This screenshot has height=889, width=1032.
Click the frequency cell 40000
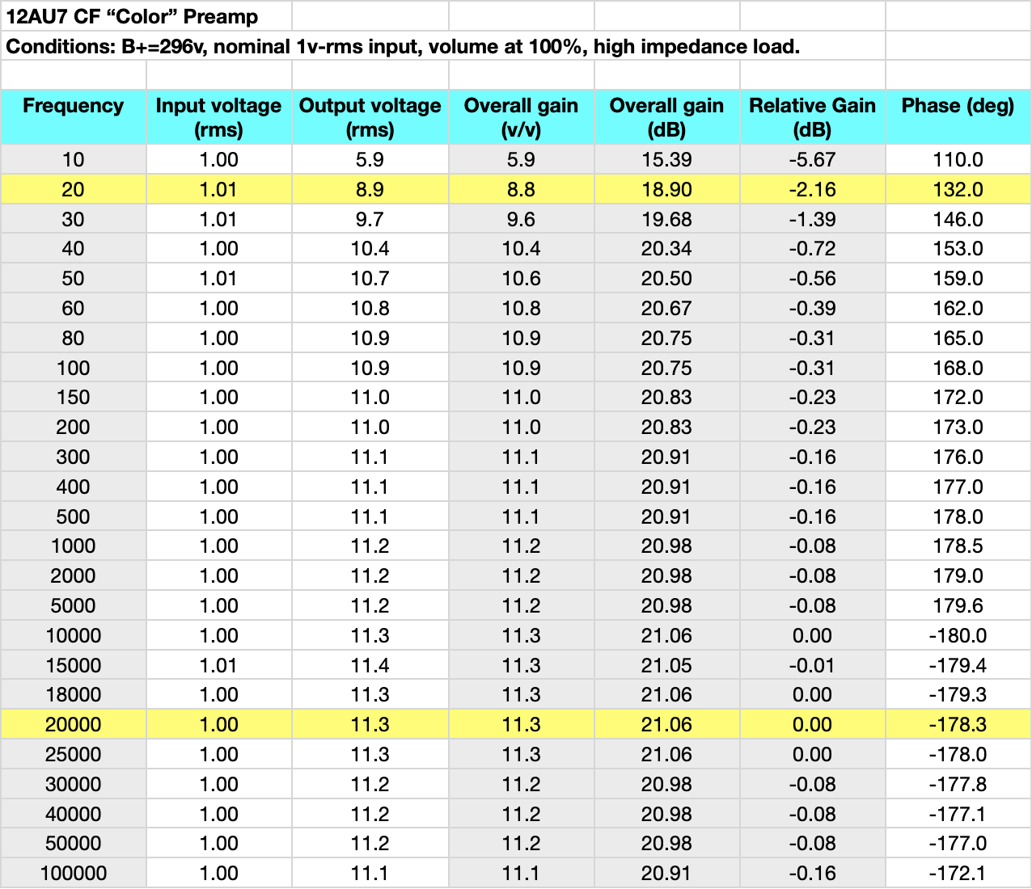click(74, 814)
